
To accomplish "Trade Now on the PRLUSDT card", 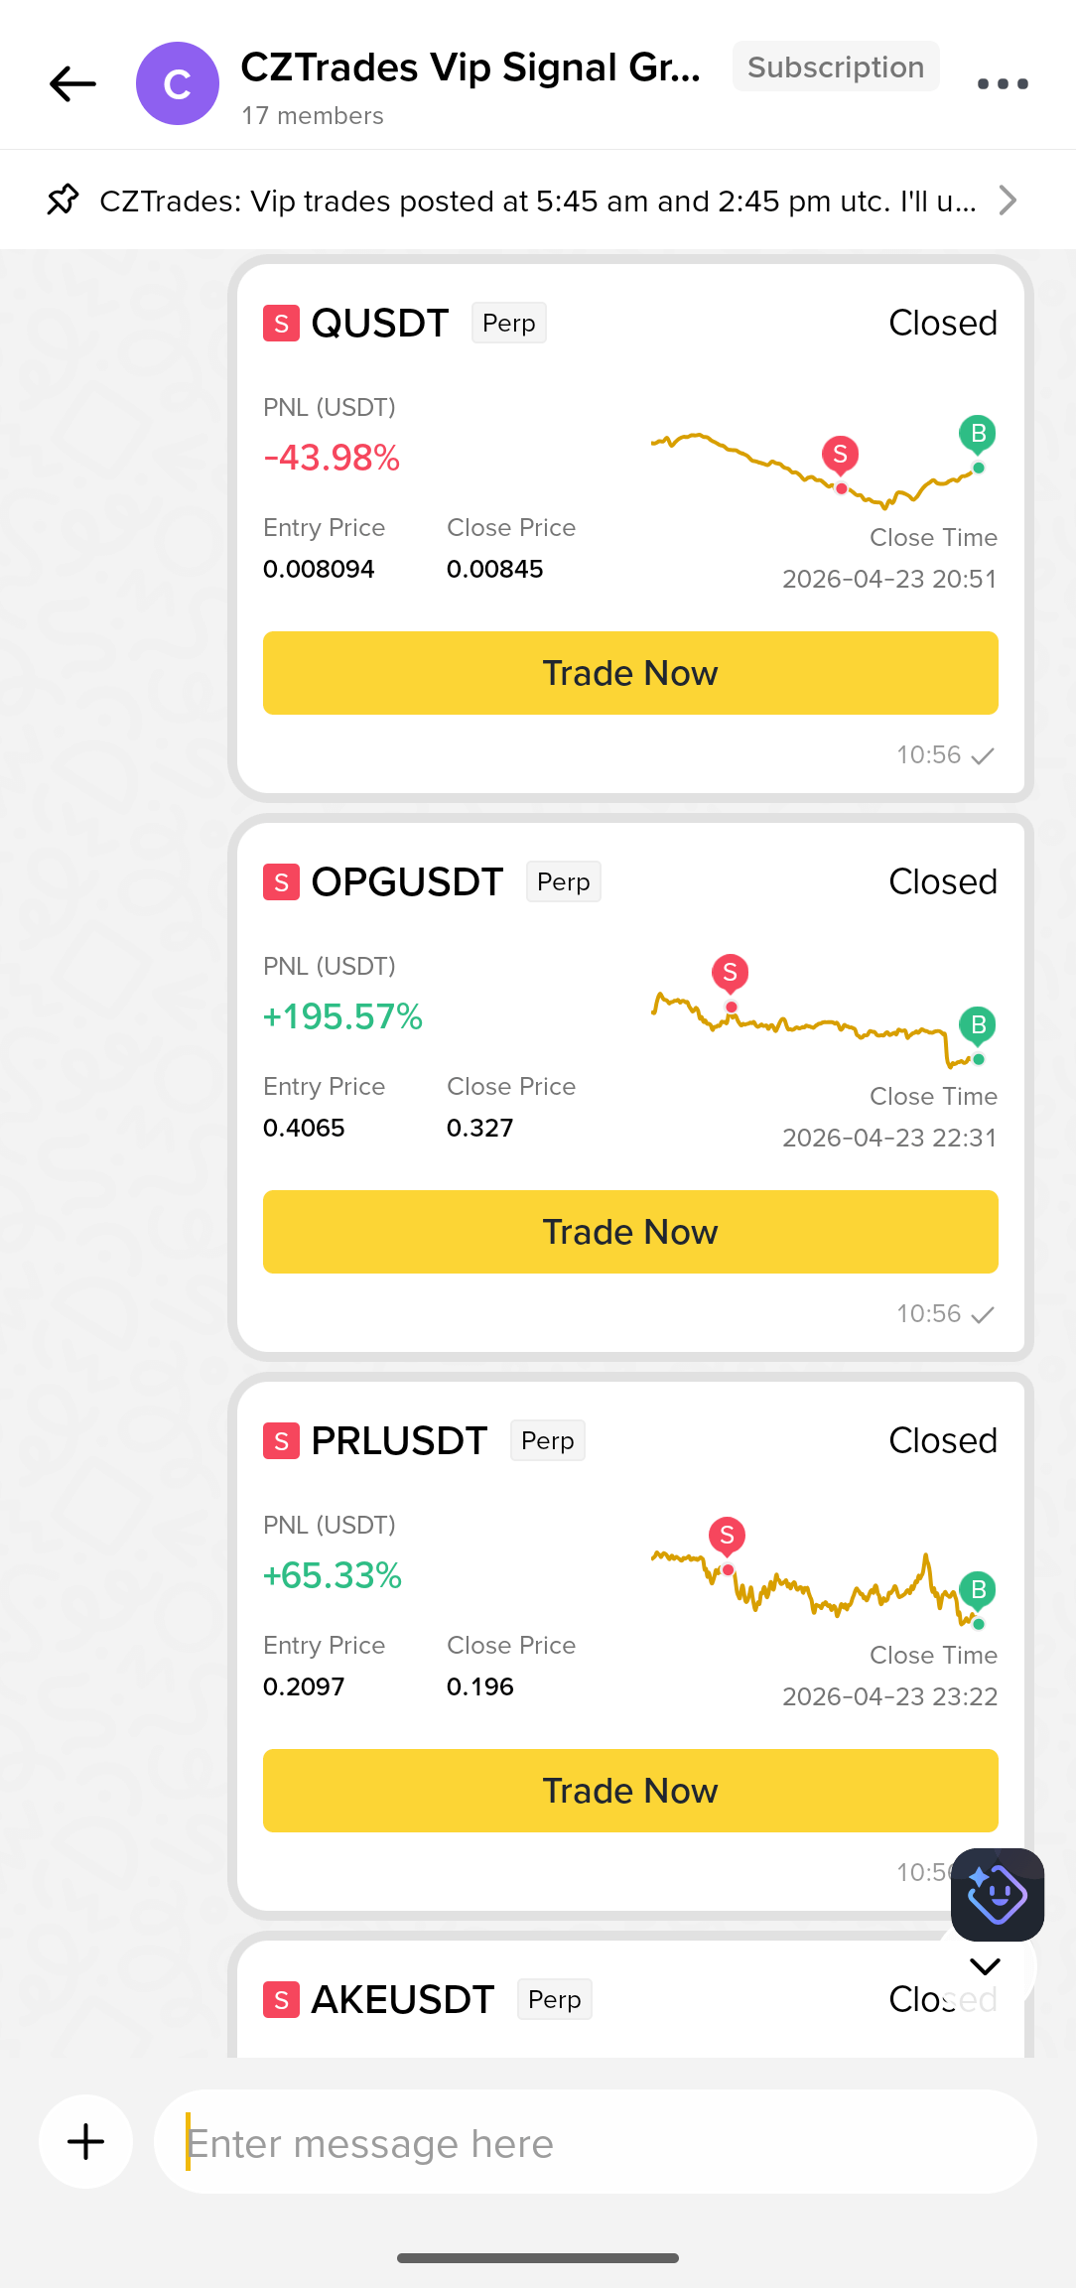I will (630, 1791).
